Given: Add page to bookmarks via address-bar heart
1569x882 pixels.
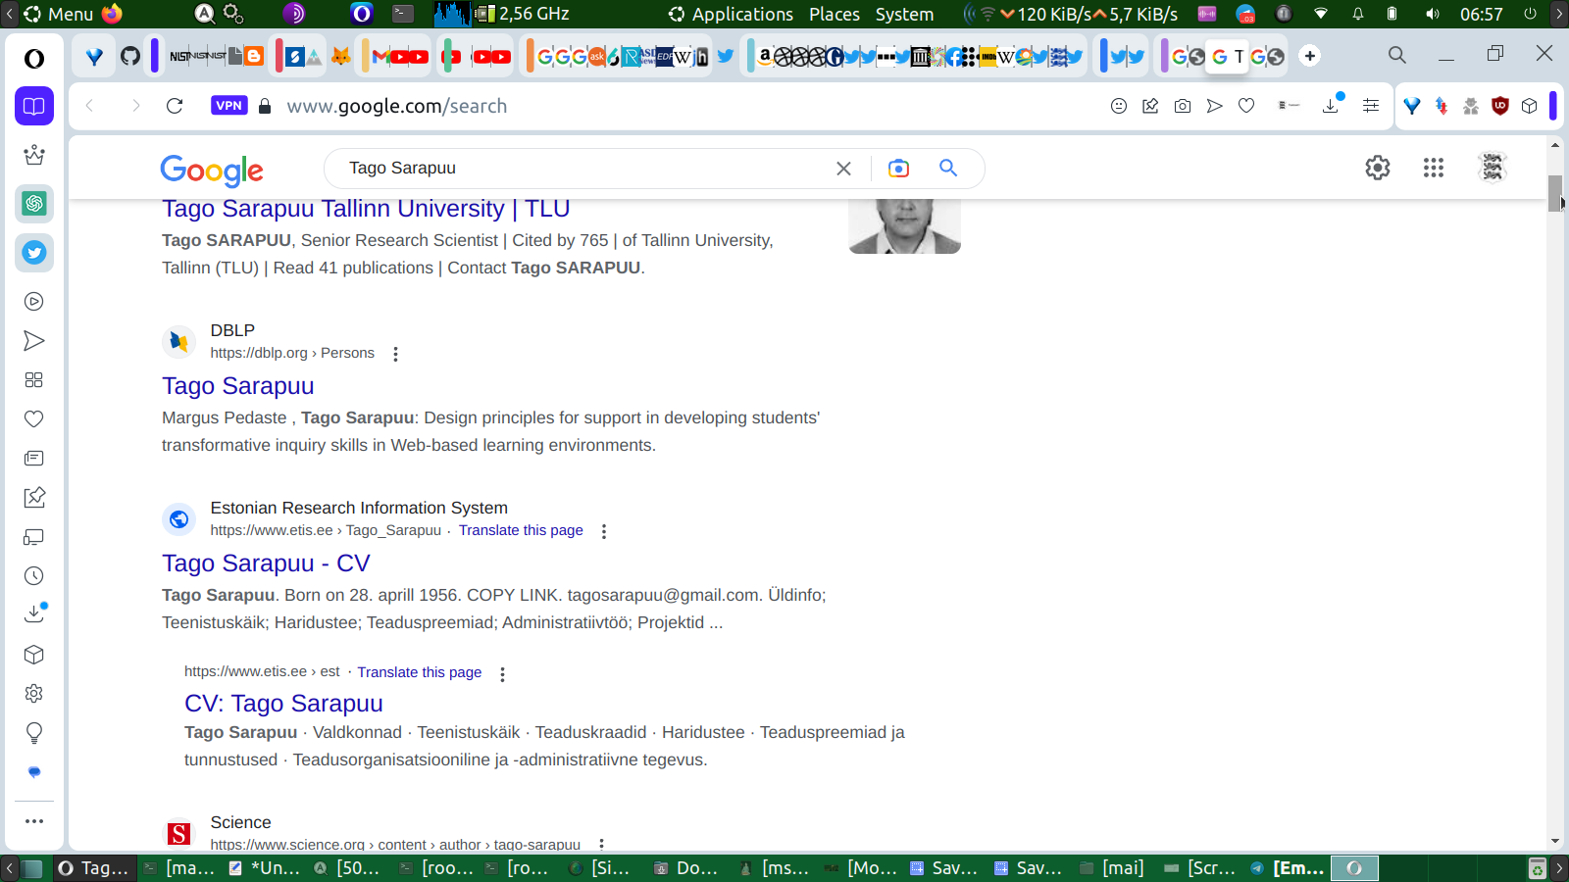Looking at the screenshot, I should tap(1246, 106).
